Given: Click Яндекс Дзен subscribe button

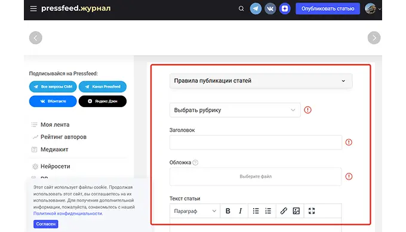Looking at the screenshot, I should (x=103, y=101).
